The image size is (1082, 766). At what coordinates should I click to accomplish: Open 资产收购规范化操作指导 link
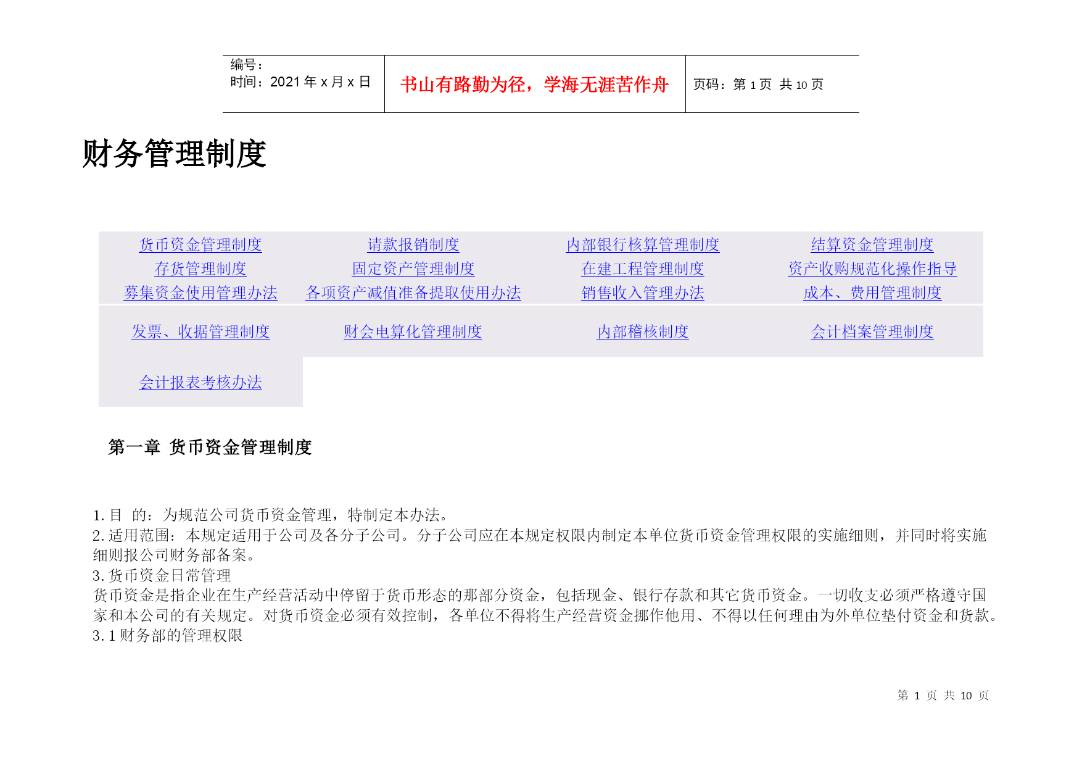pos(872,269)
